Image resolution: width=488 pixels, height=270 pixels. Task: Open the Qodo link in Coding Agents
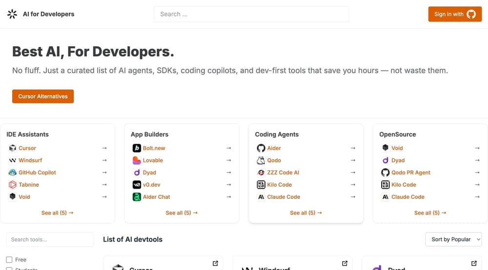[x=274, y=160]
